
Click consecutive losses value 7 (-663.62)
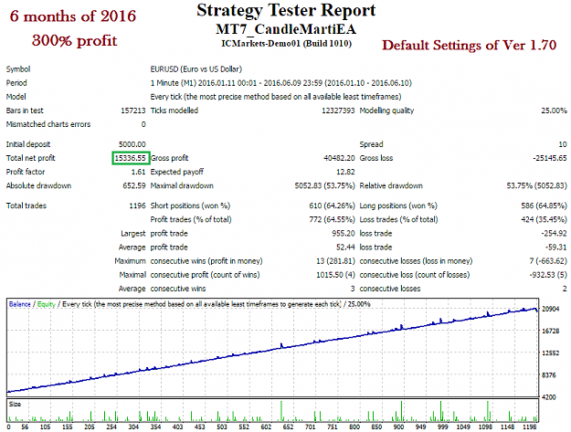(548, 261)
